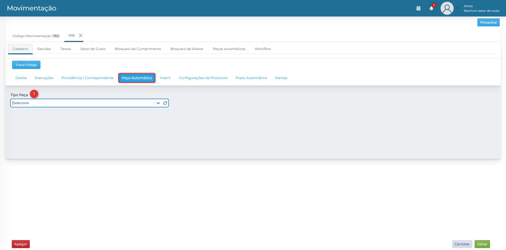
Task: Select the 998 record tab
Action: [x=72, y=35]
